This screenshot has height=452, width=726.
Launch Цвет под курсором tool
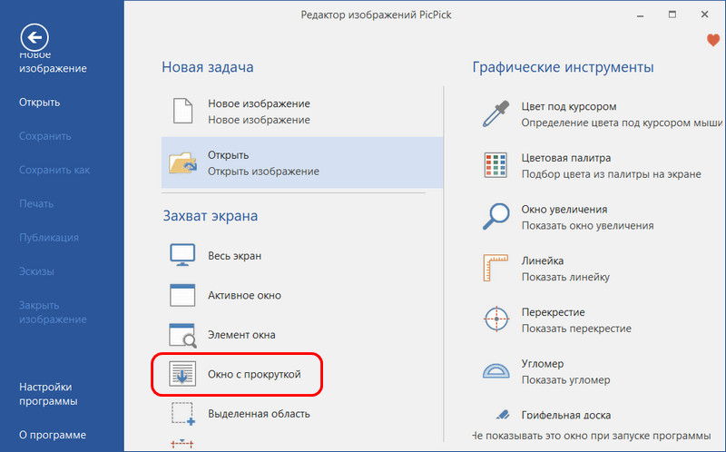coord(569,106)
